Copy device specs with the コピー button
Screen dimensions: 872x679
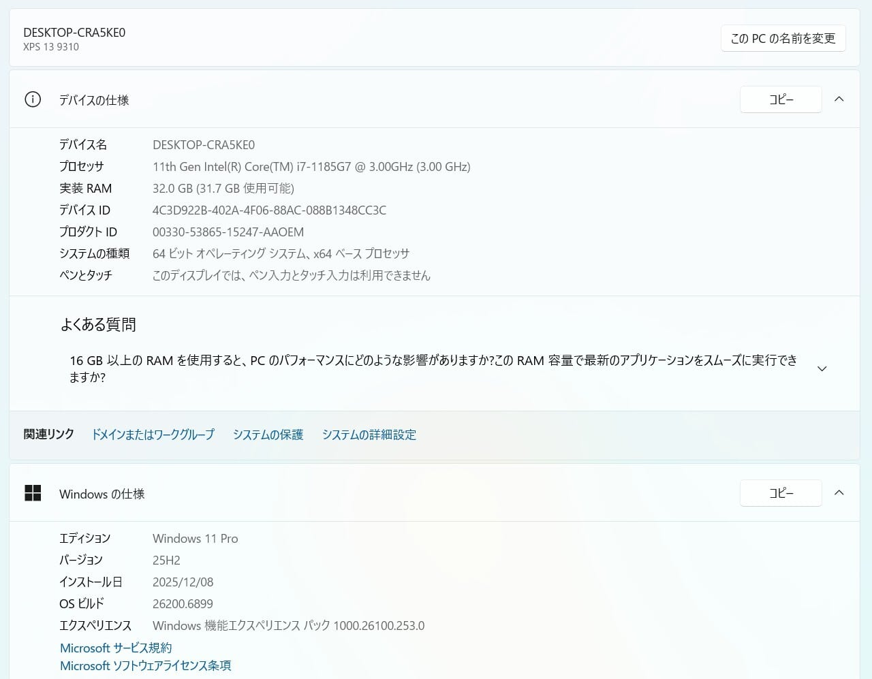tap(781, 99)
